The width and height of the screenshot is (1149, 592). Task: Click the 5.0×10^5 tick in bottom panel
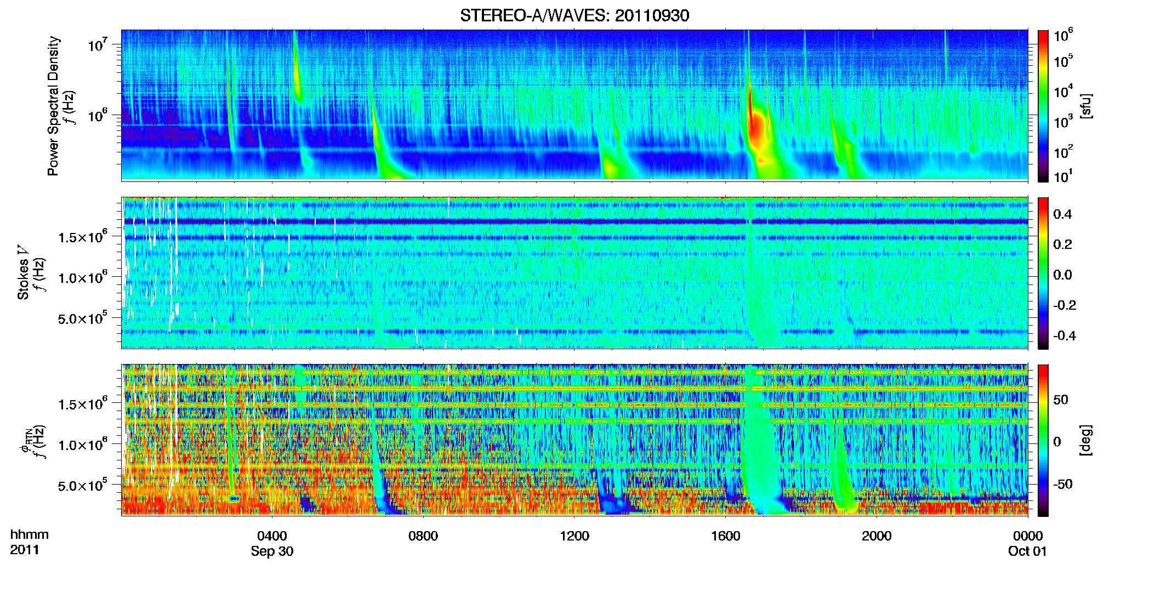pos(83,485)
